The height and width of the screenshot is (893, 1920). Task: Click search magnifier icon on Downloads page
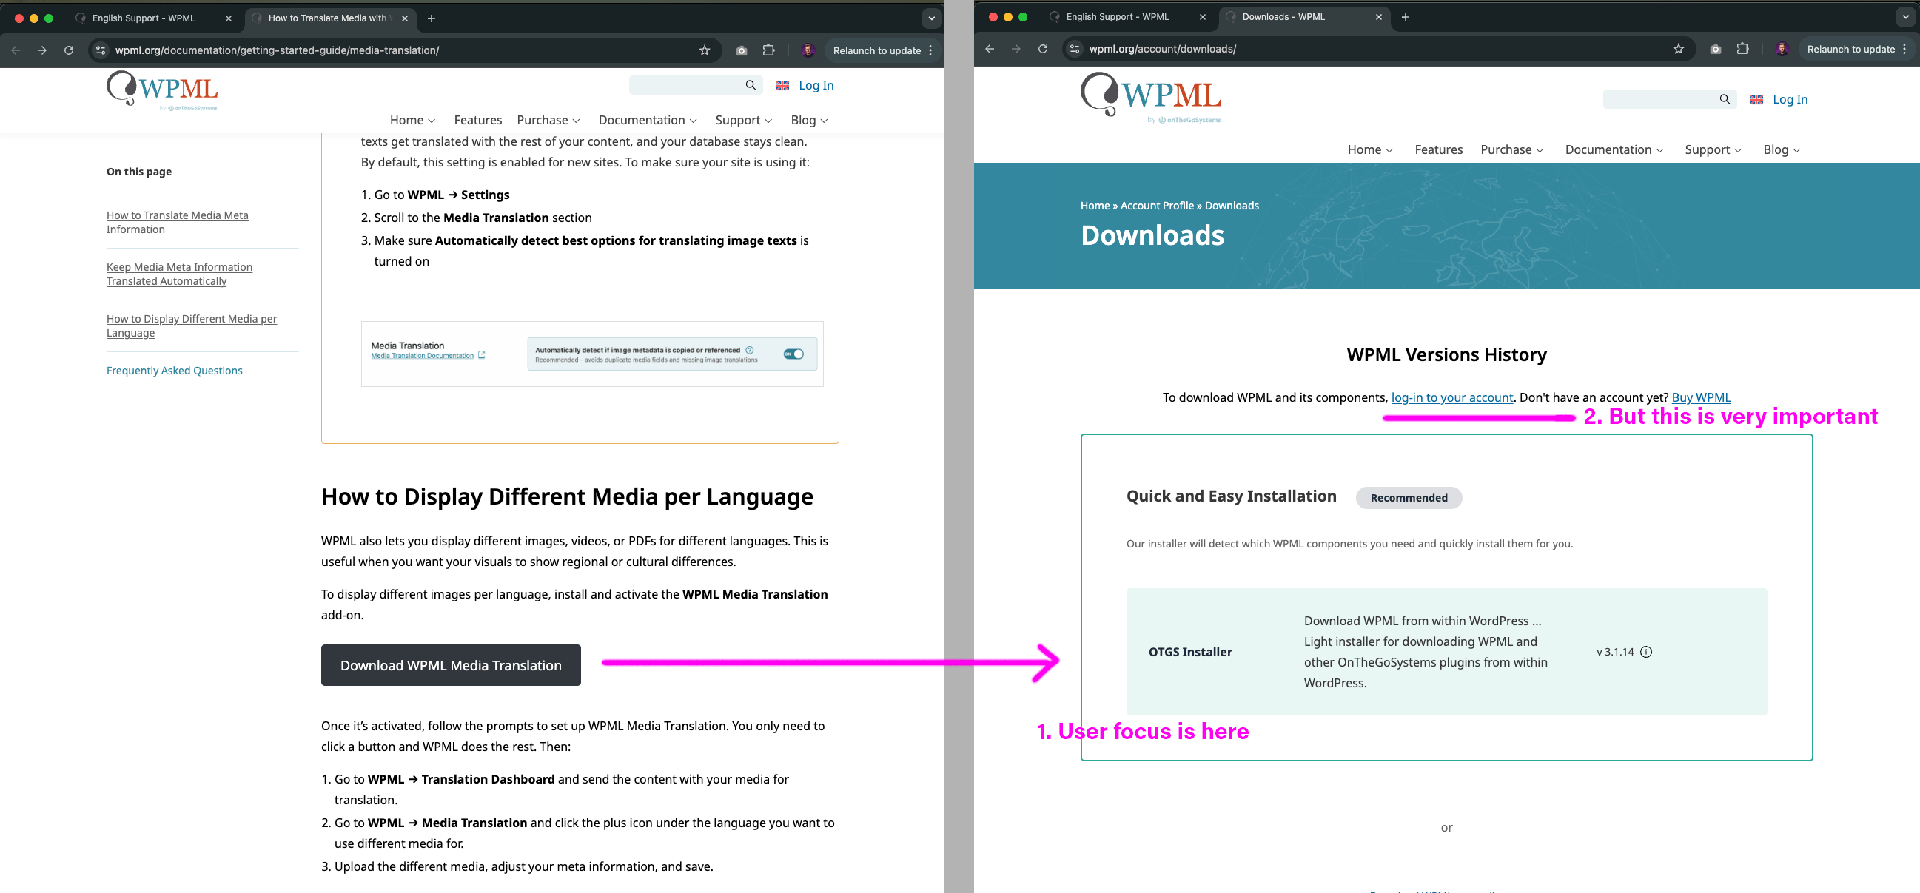[x=1724, y=99]
